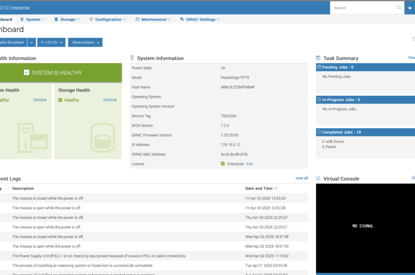Edit the Enterprise license
Viewport: 415px width, 275px height.
coord(250,164)
